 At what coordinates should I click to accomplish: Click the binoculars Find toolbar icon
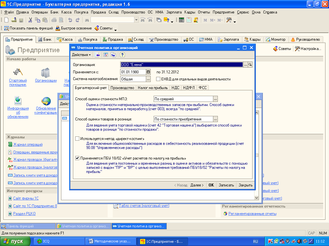[87, 20]
